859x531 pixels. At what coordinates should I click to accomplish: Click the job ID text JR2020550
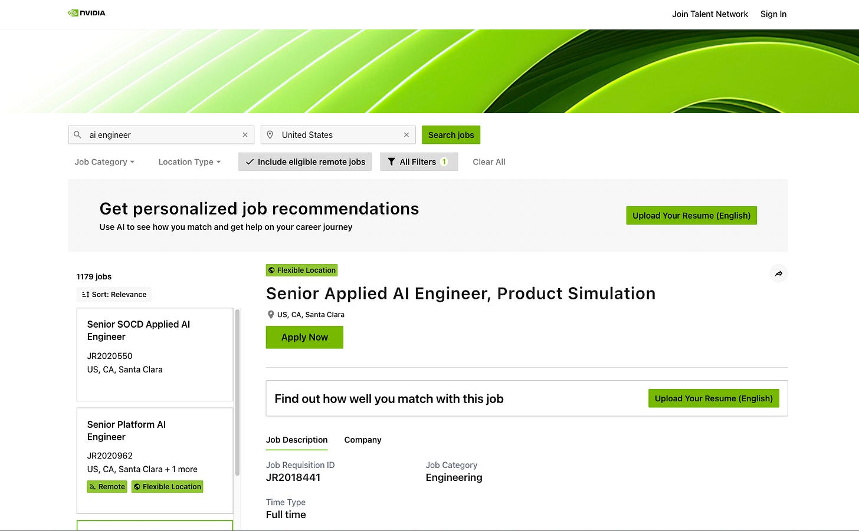[110, 356]
